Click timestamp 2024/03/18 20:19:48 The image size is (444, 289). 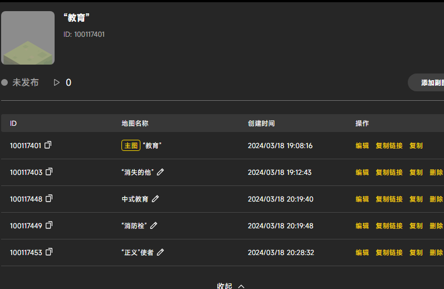point(280,226)
